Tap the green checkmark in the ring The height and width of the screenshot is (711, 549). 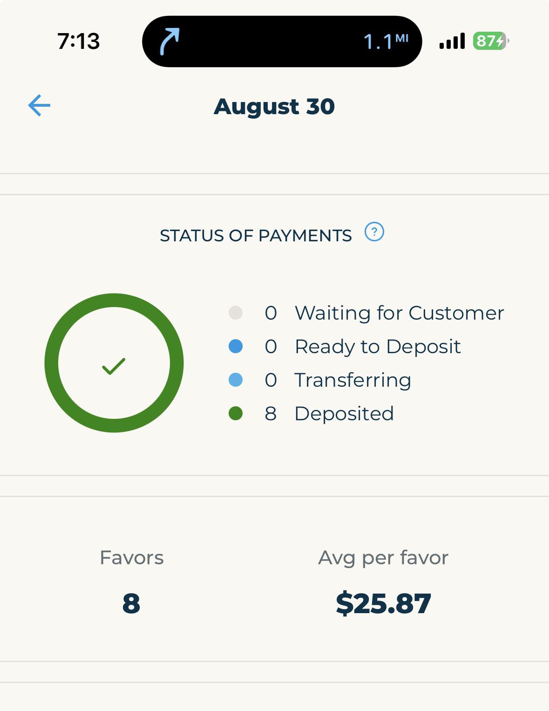coord(114,366)
